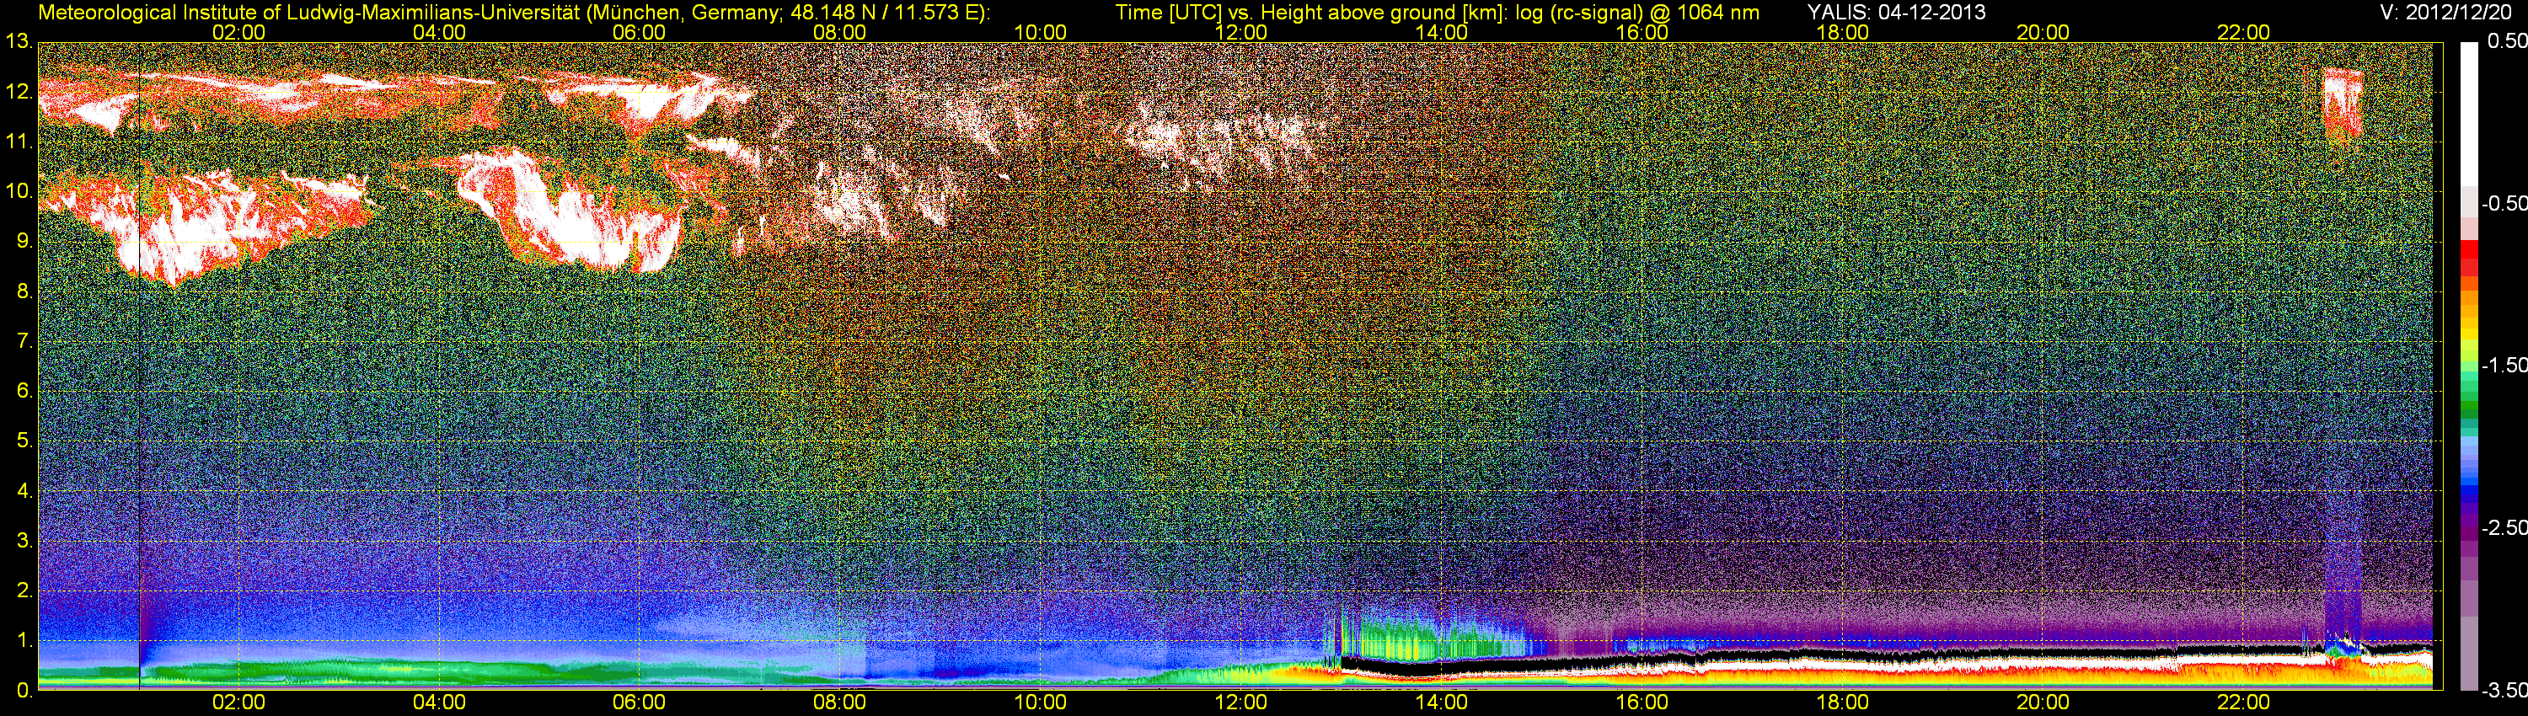The image size is (2528, 716).
Task: Click 06:00 on the top time axis
Action: pyautogui.click(x=639, y=32)
